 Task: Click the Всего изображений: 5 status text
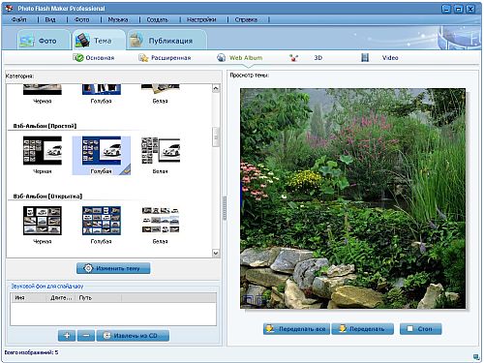[x=31, y=352]
